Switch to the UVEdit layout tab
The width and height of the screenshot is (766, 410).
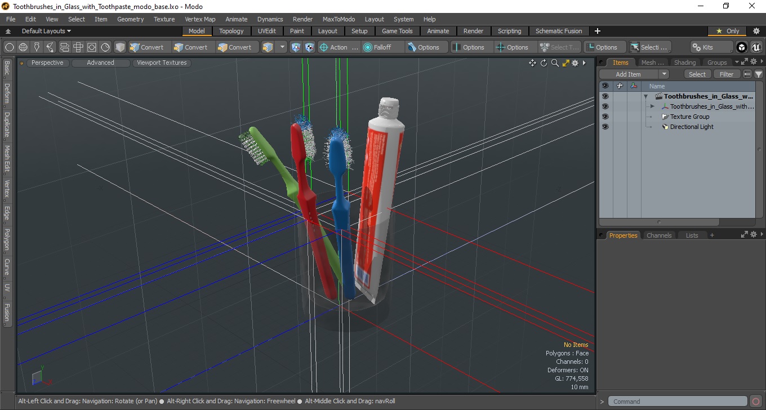(266, 31)
